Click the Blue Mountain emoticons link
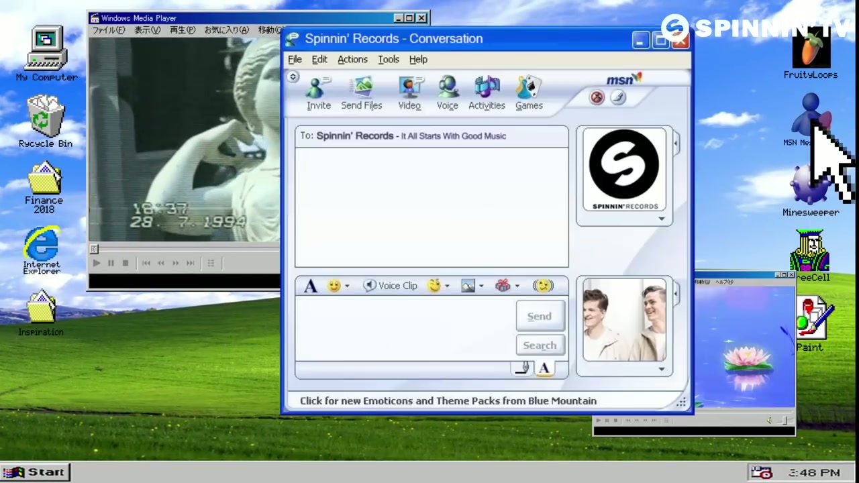 point(448,400)
